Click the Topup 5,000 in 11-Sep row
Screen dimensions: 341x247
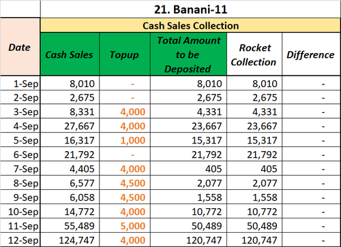pos(125,226)
